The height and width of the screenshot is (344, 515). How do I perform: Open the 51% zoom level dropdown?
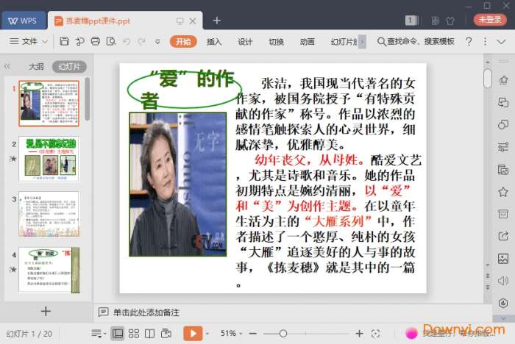click(231, 334)
